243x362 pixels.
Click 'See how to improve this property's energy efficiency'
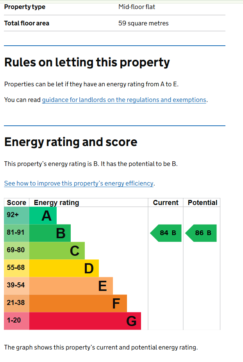[x=79, y=184]
